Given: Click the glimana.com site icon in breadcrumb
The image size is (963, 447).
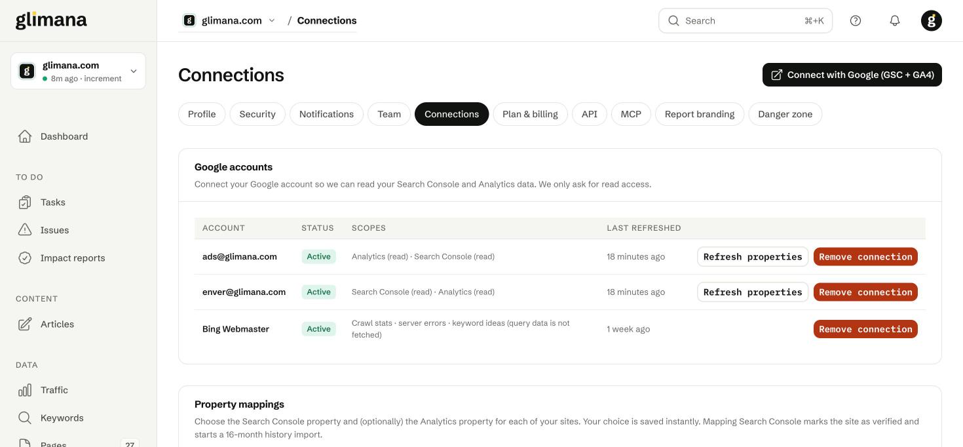Looking at the screenshot, I should (189, 20).
